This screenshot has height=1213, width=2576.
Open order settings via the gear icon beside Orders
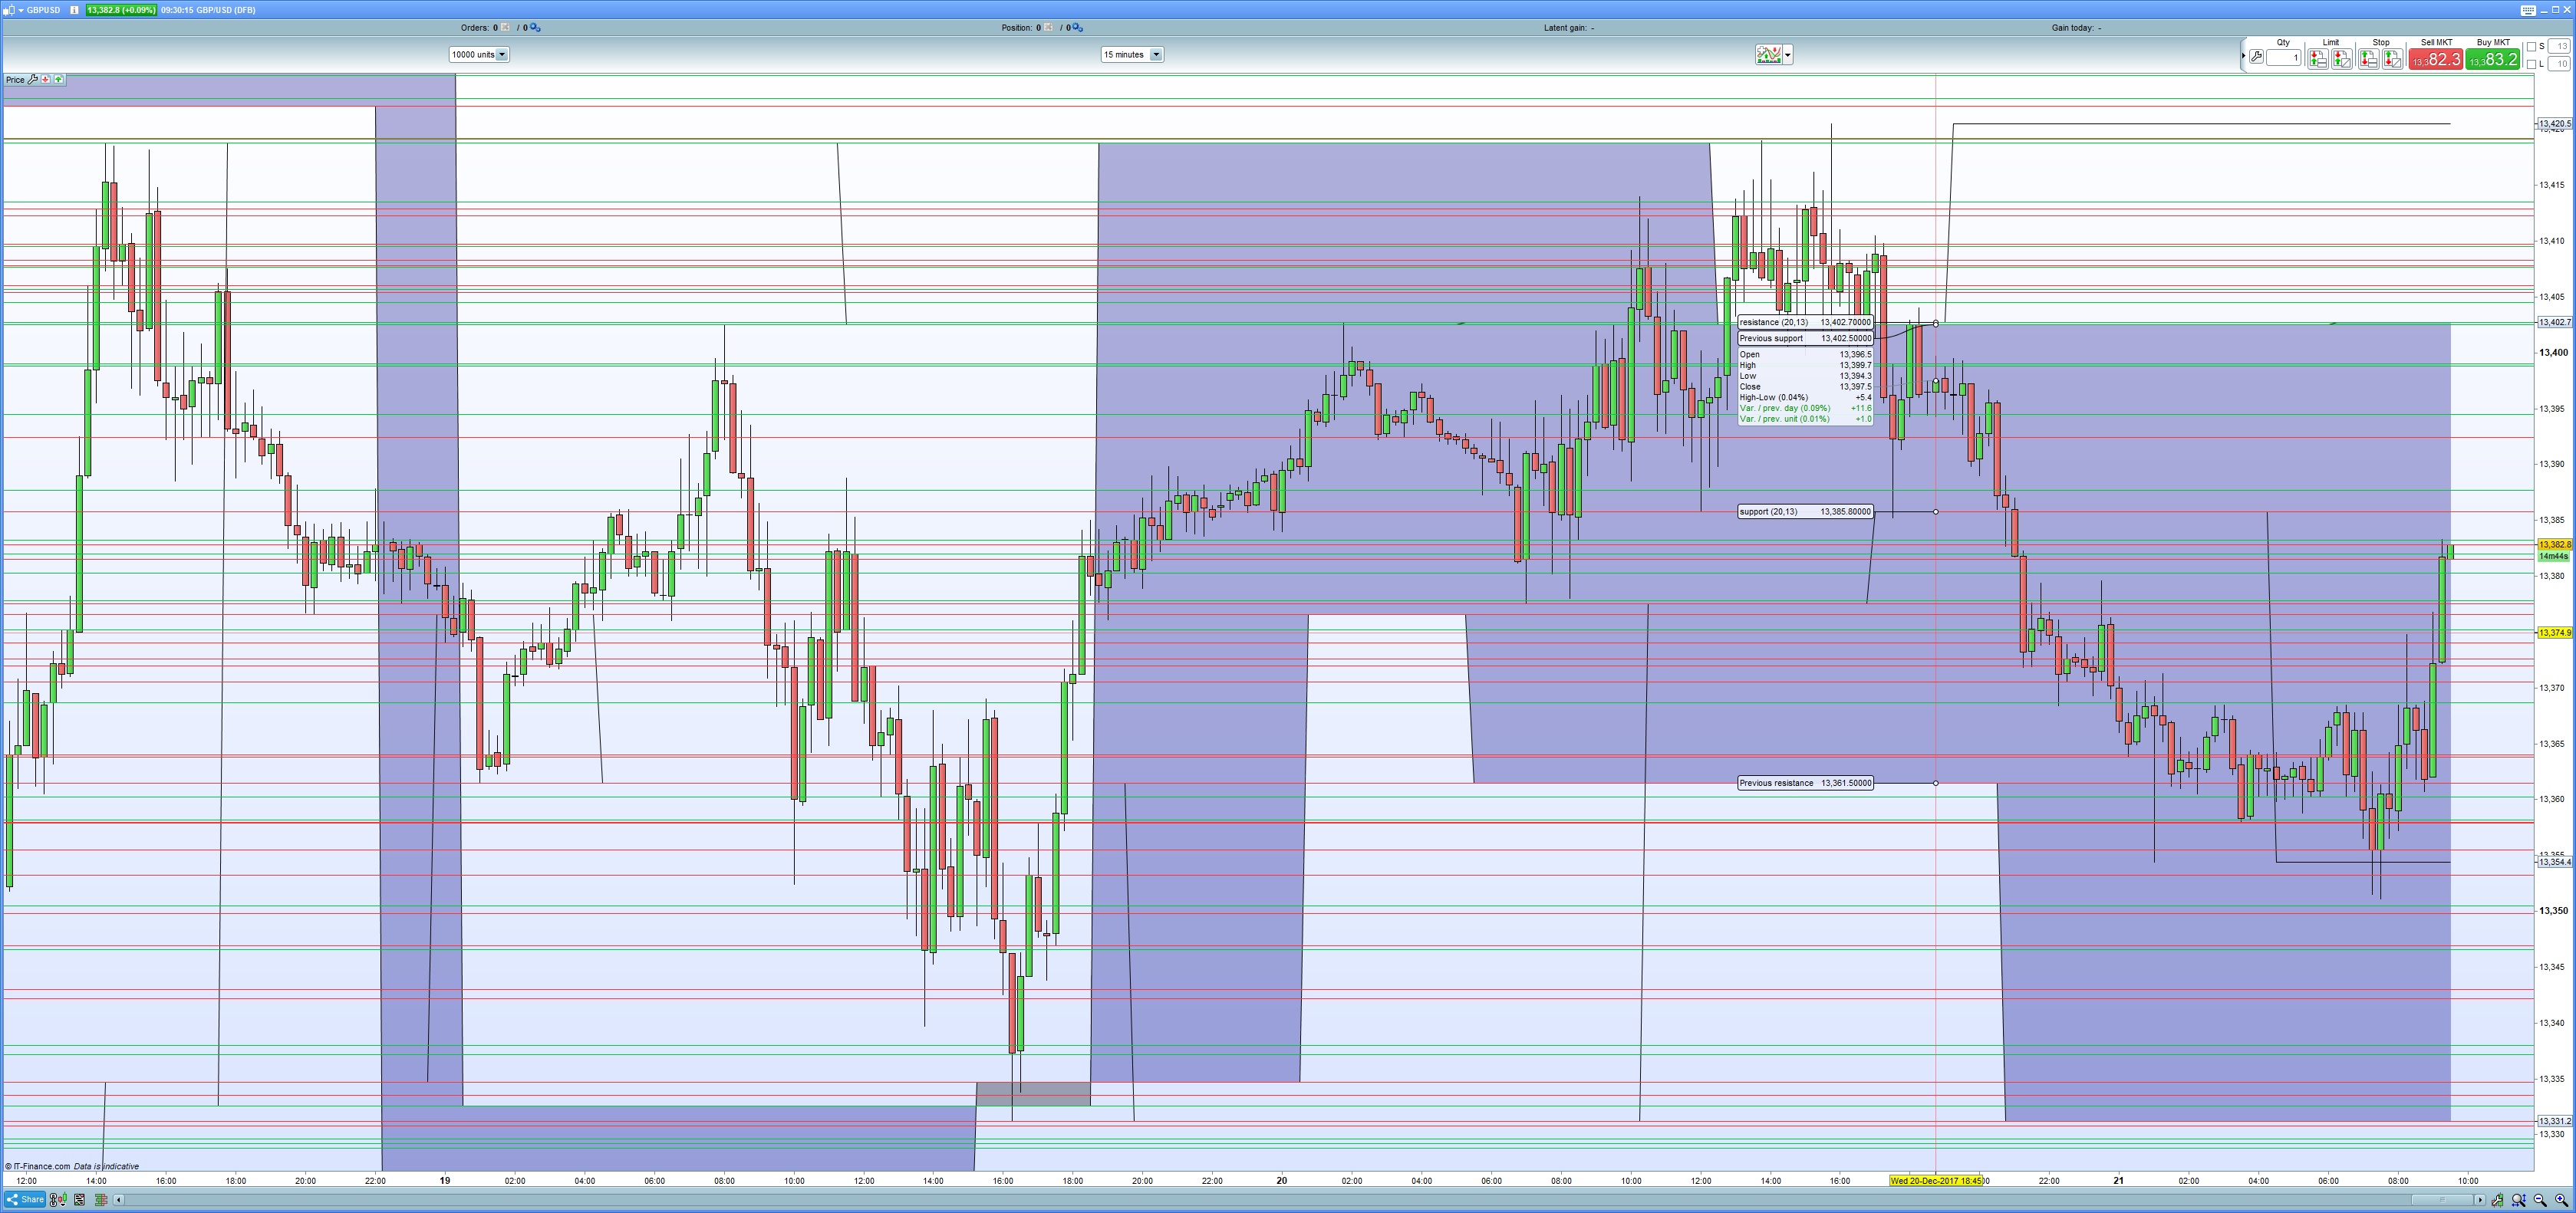click(534, 28)
